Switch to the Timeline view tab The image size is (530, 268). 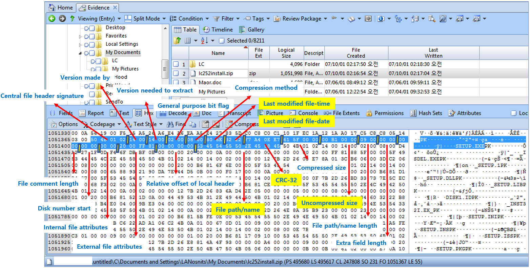[218, 29]
